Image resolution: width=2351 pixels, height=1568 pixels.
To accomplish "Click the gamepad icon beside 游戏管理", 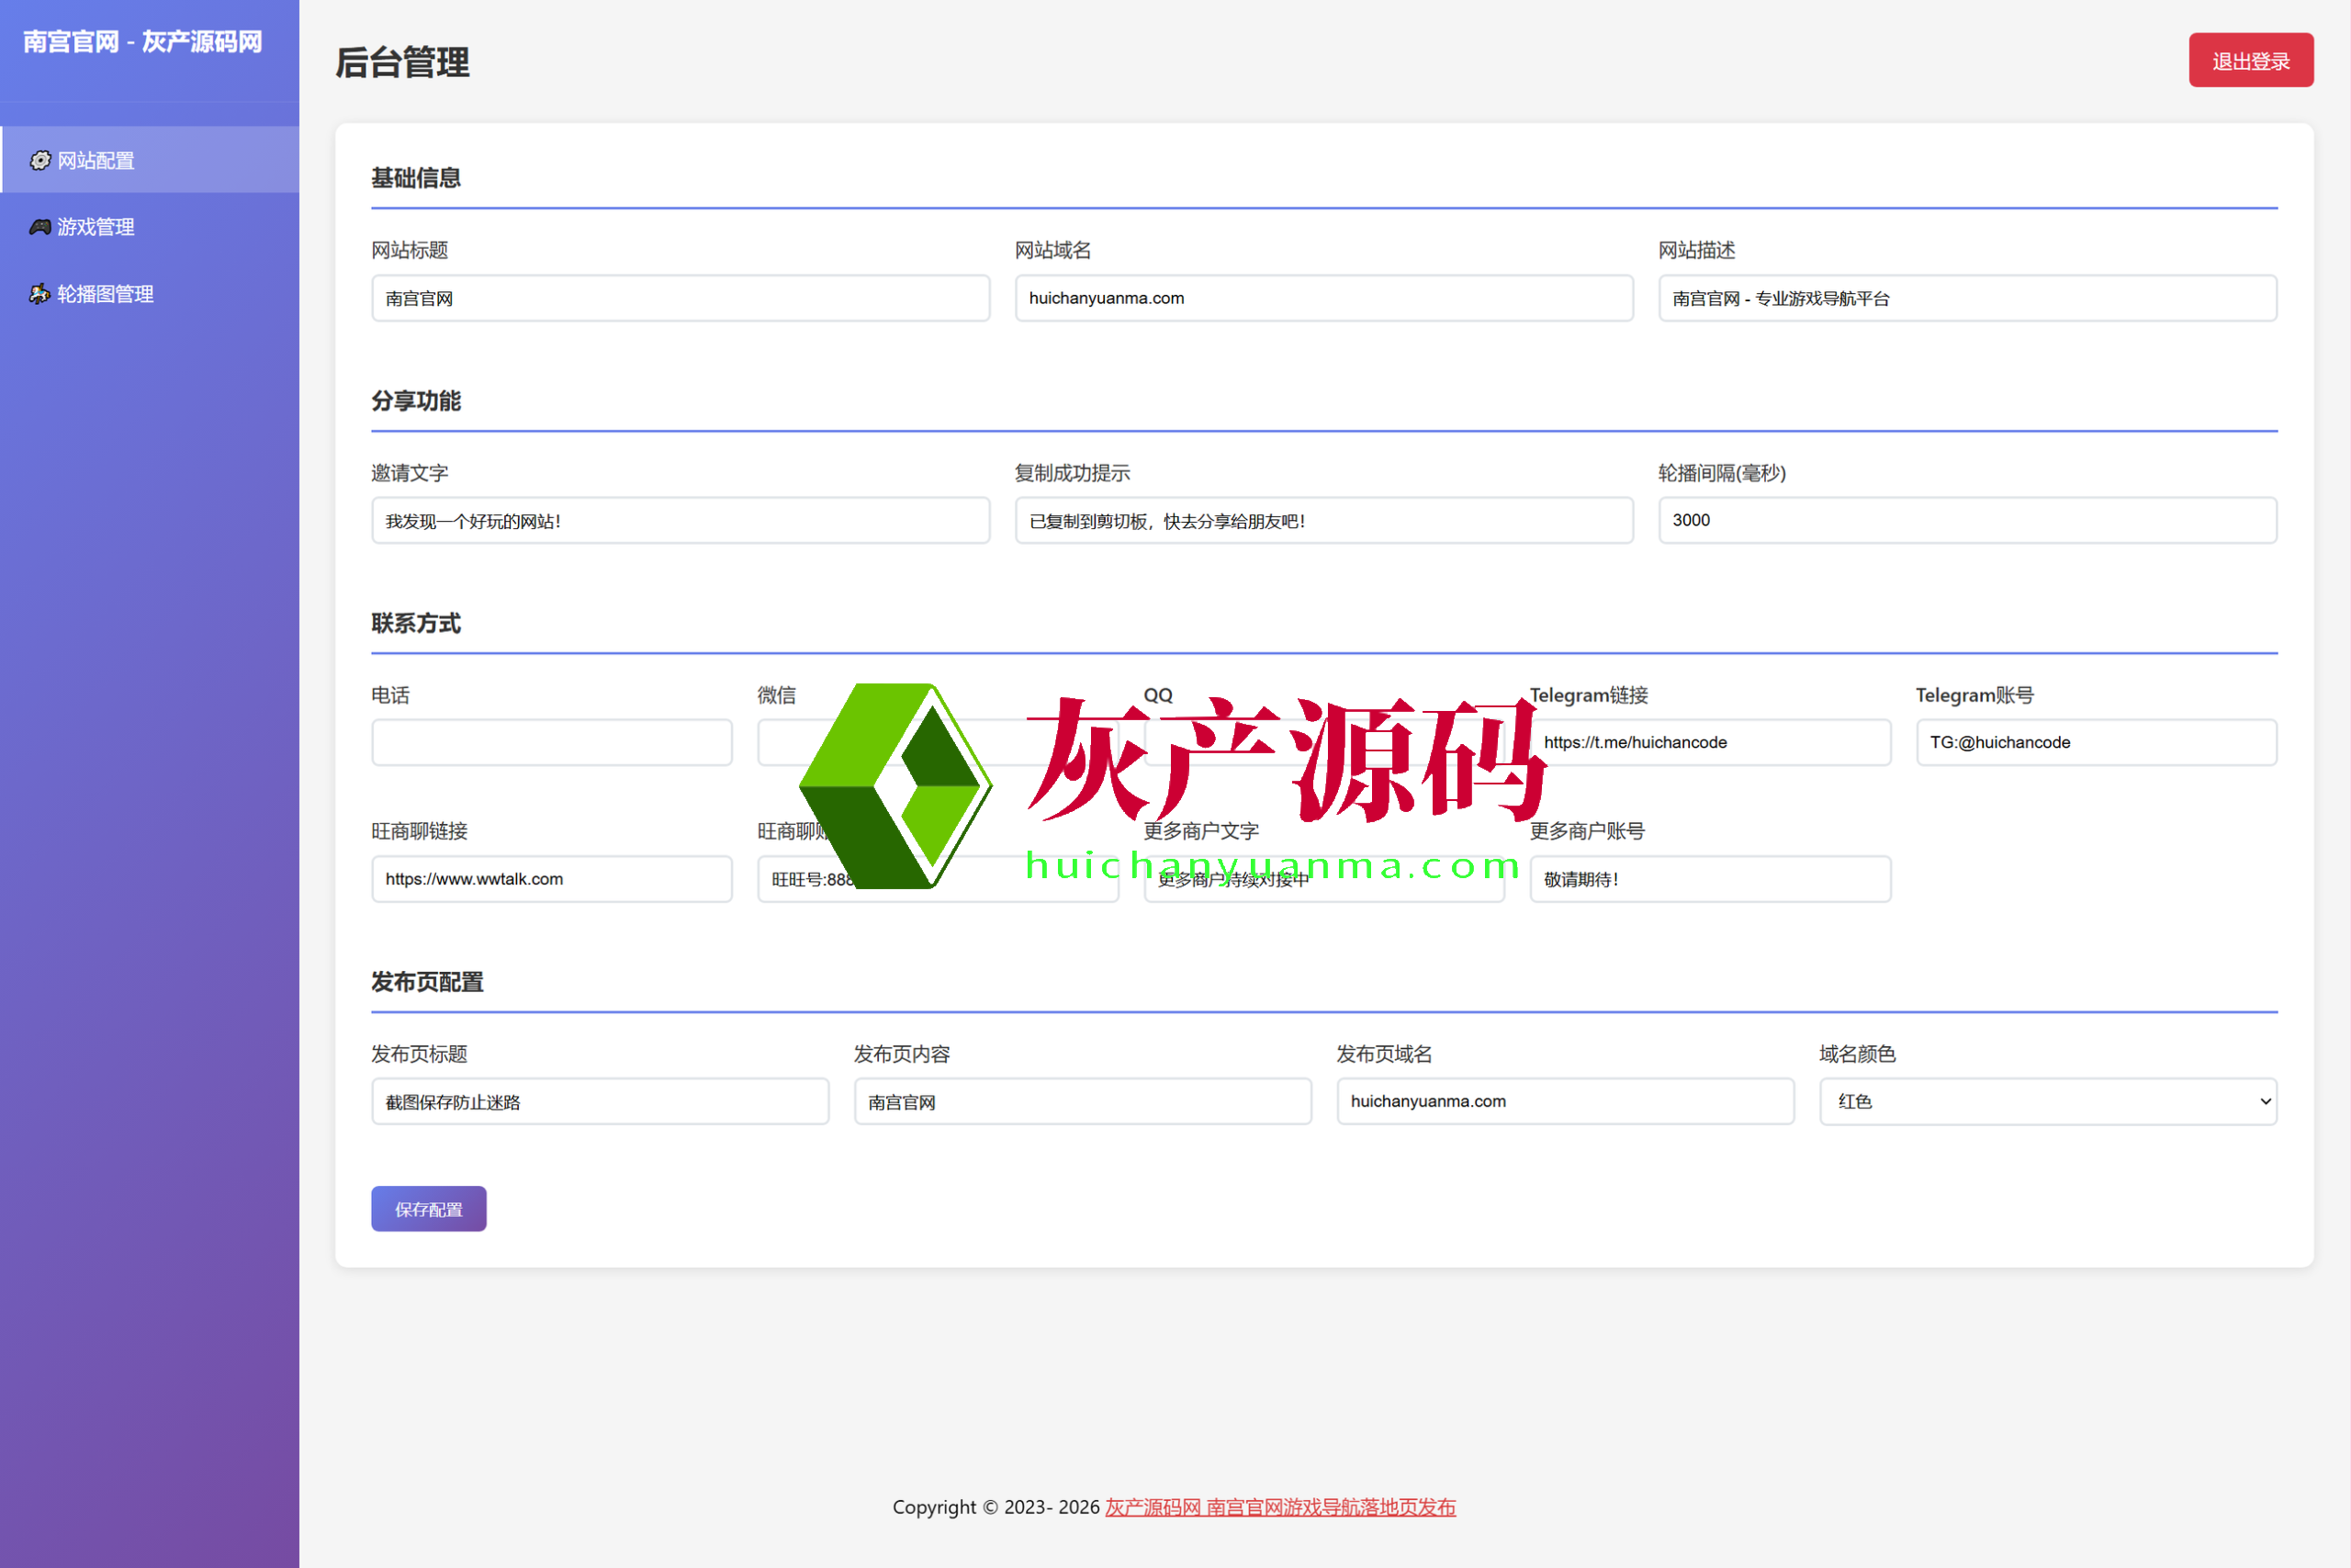I will (40, 227).
